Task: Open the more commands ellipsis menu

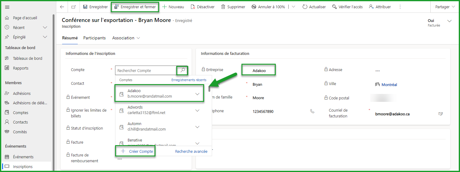Action: pos(400,7)
